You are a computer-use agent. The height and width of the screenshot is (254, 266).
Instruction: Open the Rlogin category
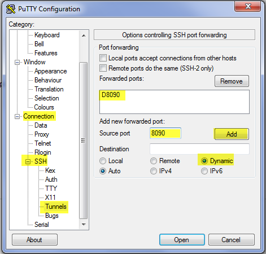(43, 152)
